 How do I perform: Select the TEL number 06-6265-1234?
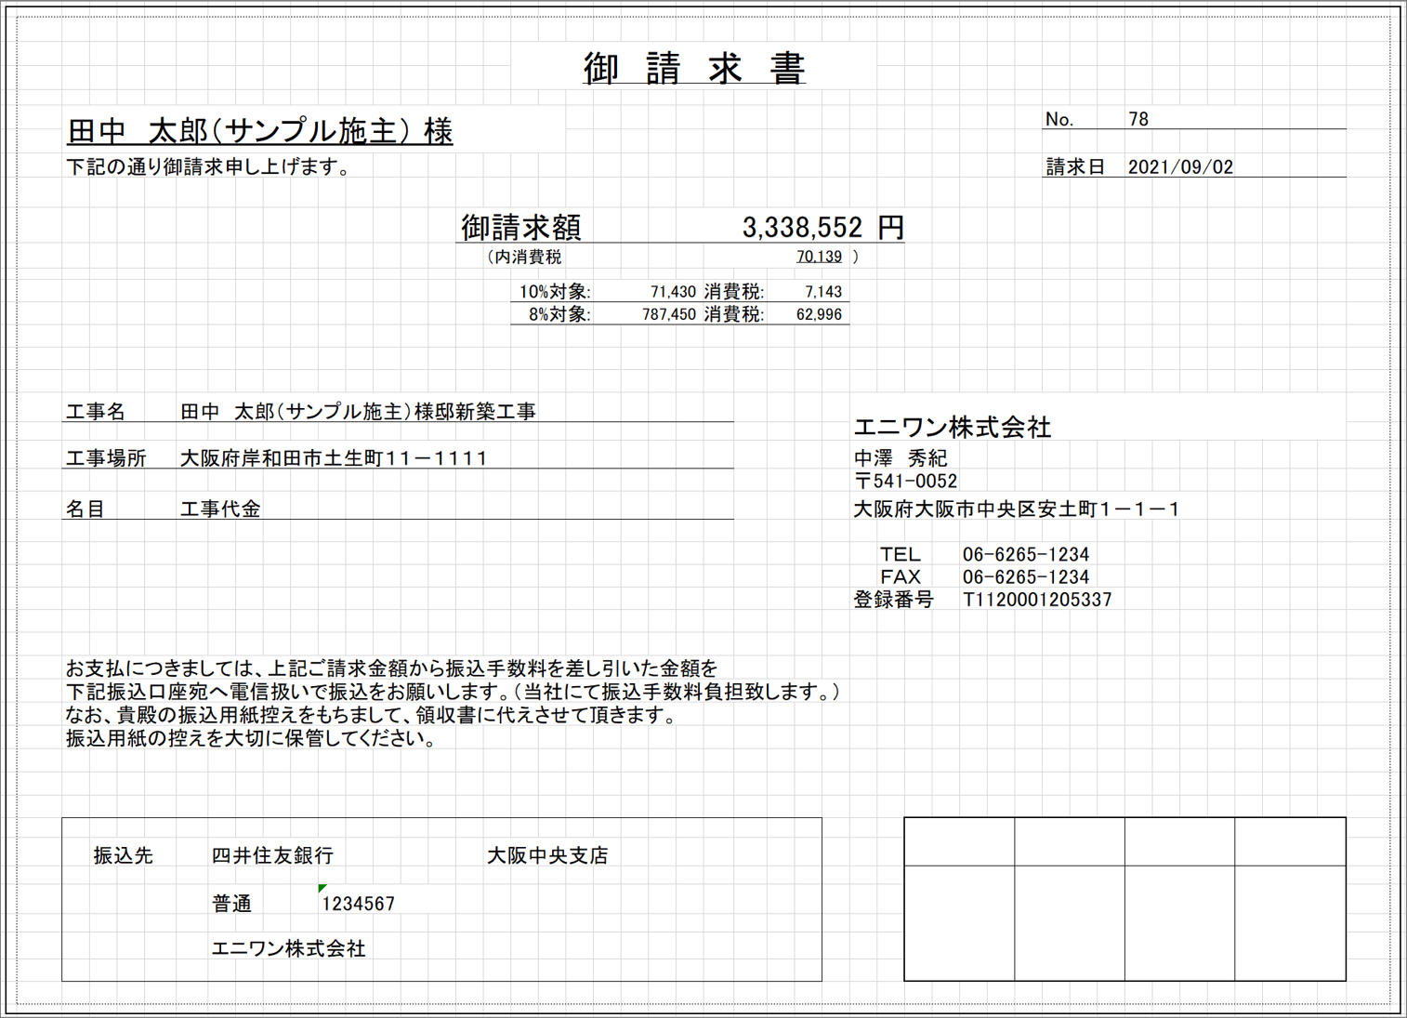pos(1026,554)
